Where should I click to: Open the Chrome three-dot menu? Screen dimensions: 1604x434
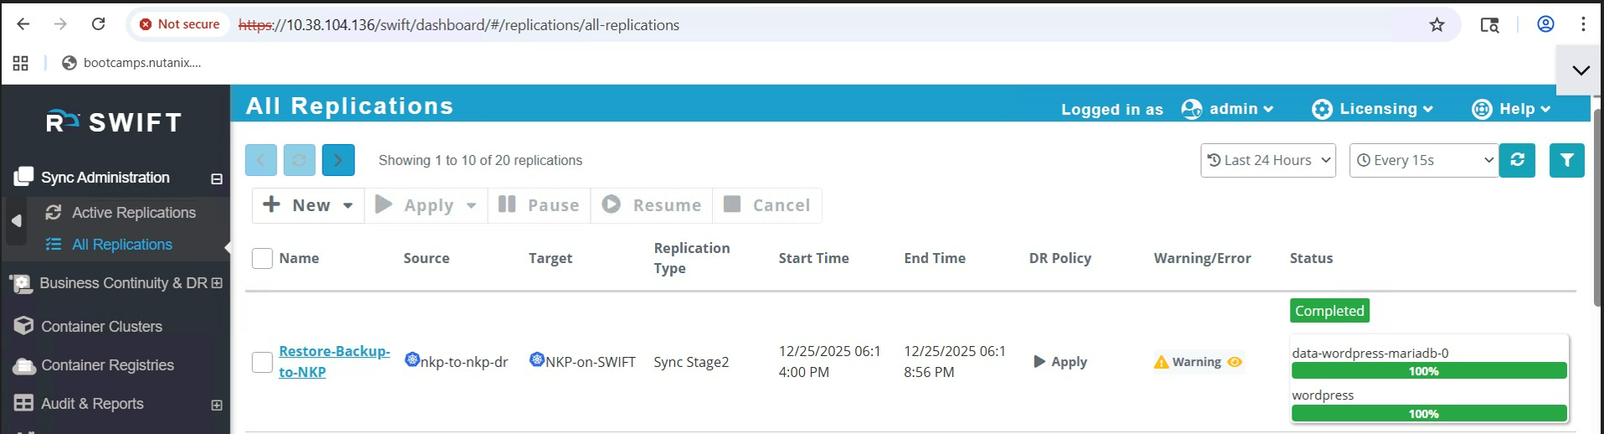click(x=1583, y=24)
